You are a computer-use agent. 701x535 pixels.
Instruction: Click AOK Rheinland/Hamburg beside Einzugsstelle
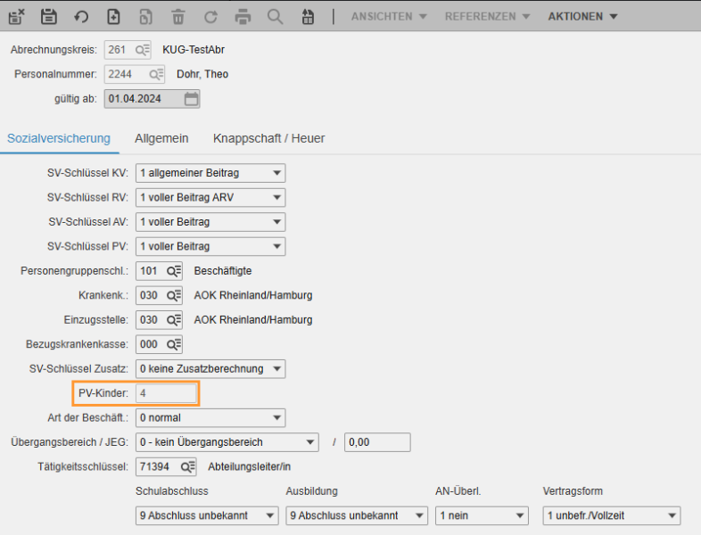point(253,320)
